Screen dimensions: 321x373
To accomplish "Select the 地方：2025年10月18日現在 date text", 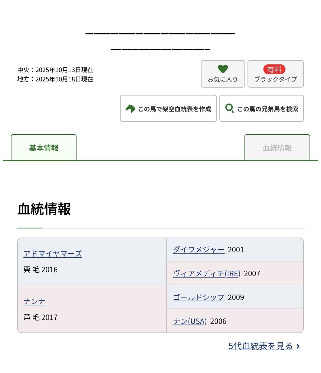I will 55,79.
